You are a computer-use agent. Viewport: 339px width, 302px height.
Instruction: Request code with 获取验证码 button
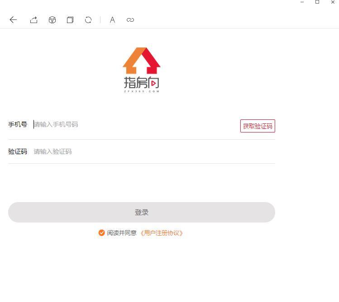258,126
